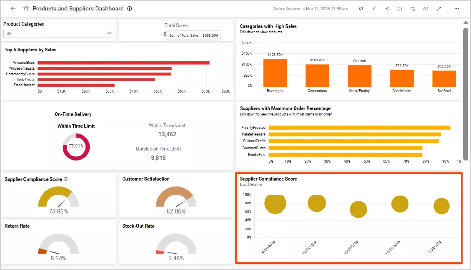The height and width of the screenshot is (270, 471).
Task: Open the share dashboard icon
Action: point(387,9)
